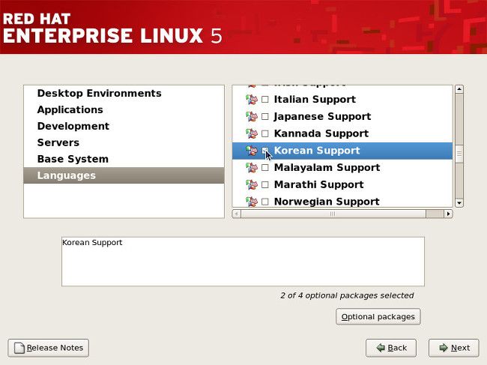Viewport: 487px width, 365px height.
Task: Click the horizontal scrollbar thumb
Action: pos(333,214)
